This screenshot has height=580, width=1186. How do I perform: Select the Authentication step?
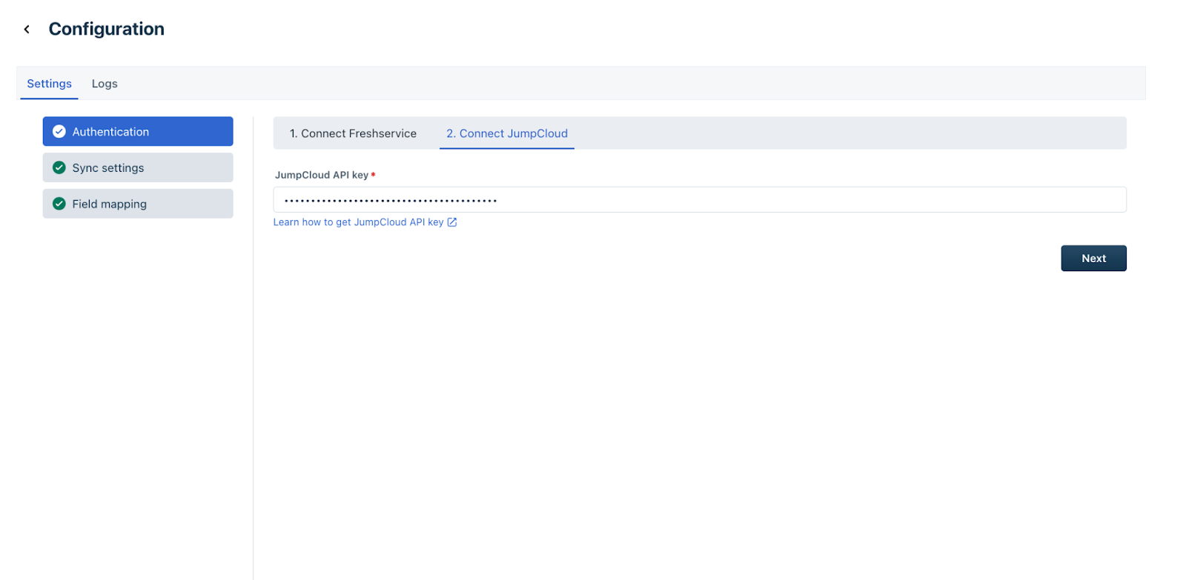(x=138, y=131)
